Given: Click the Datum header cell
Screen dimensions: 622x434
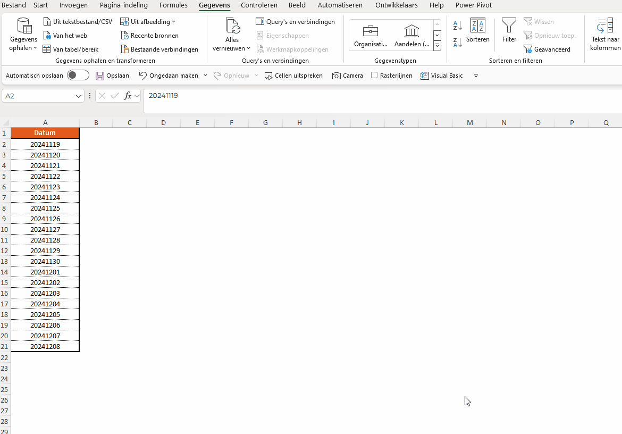Looking at the screenshot, I should (45, 133).
